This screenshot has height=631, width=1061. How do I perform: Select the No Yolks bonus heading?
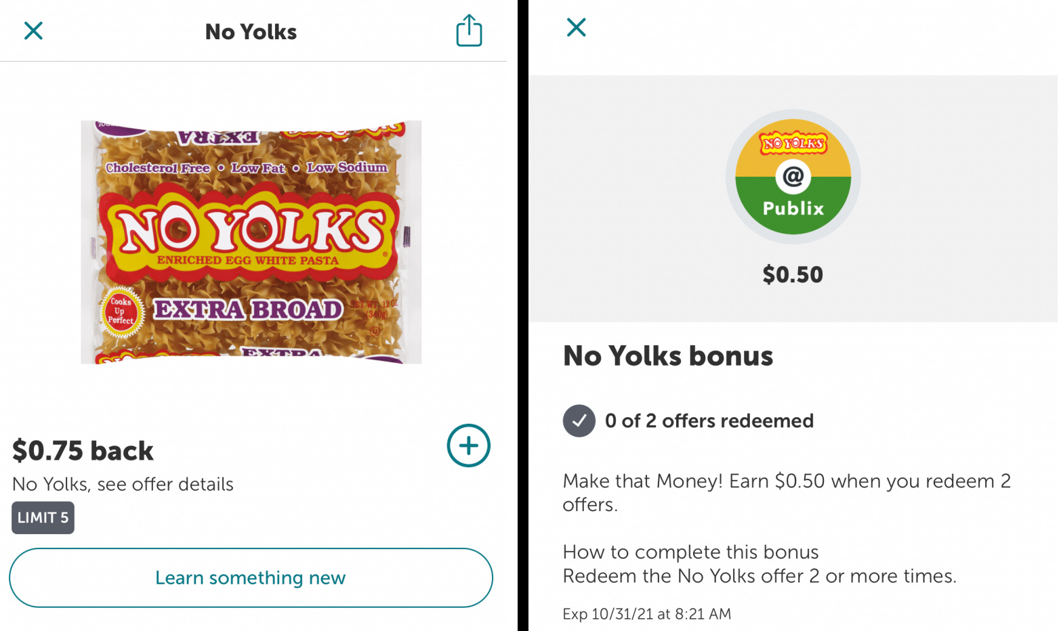point(667,355)
